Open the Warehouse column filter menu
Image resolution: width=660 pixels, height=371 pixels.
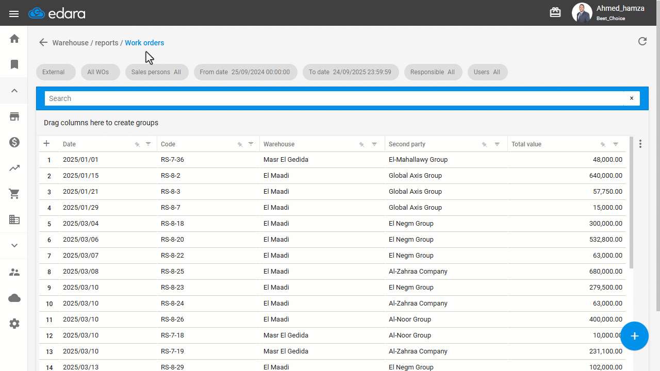coord(375,144)
